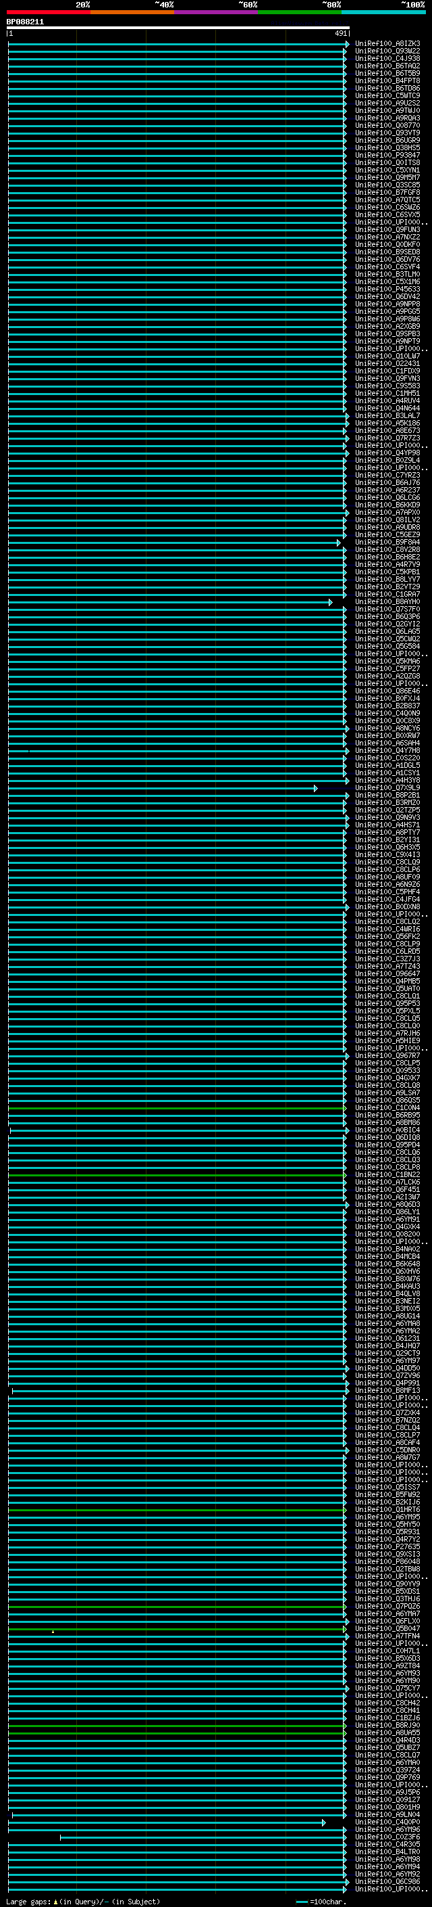Select hit label UniRef100_Q2TZP5

(387, 810)
